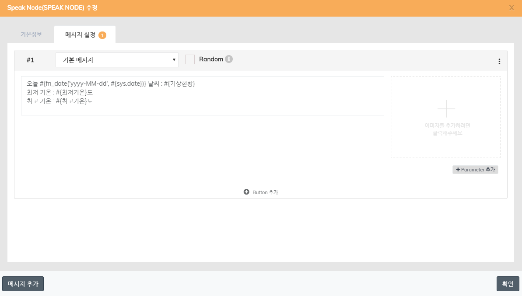Confirm with the 확인 button
The width and height of the screenshot is (522, 296).
508,284
